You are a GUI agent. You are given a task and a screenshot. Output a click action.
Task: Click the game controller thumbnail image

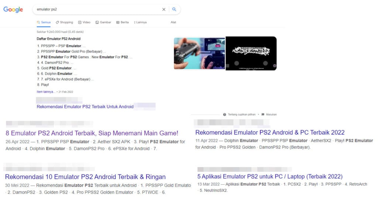[x=199, y=53]
